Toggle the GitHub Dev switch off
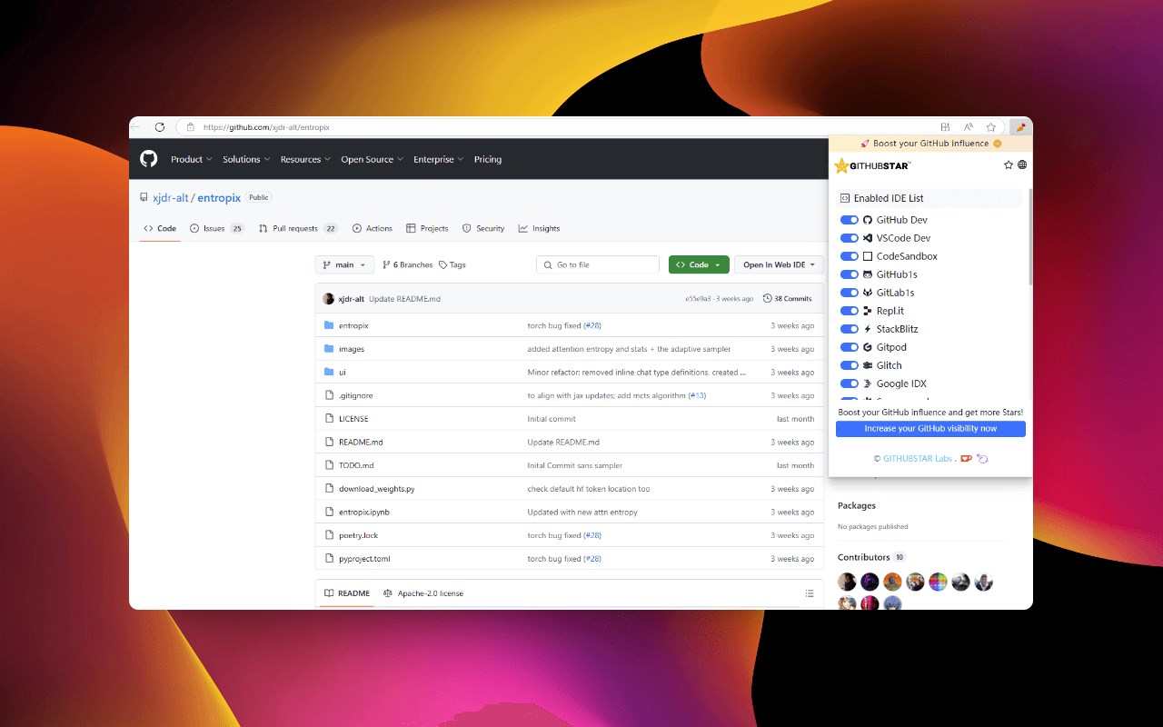The height and width of the screenshot is (727, 1163). pos(850,220)
